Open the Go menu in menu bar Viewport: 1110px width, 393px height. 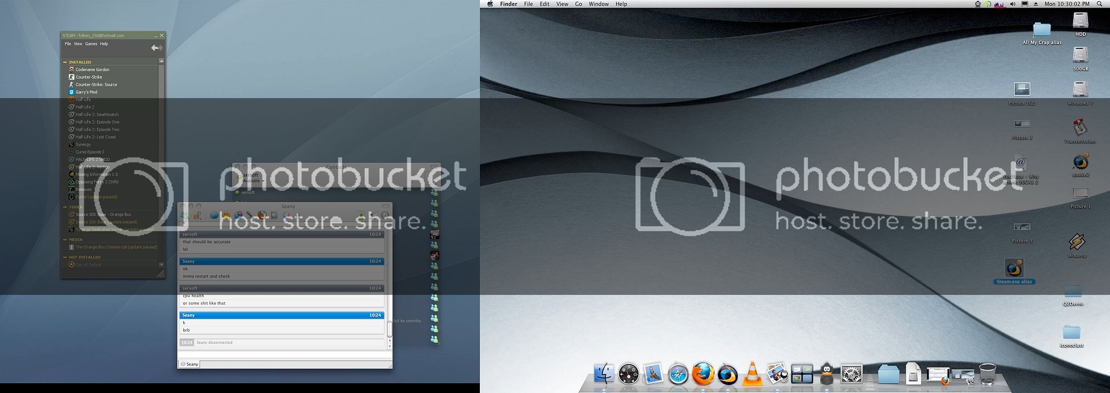tap(579, 4)
